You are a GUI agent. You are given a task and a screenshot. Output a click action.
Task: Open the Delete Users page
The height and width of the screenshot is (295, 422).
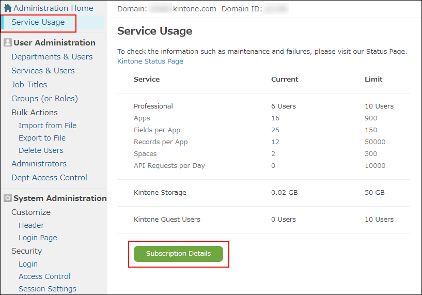pos(41,150)
